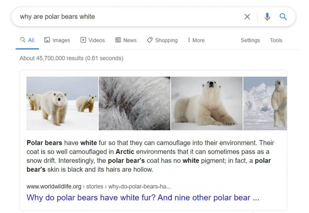Screen dimensions: 309x213
Task: Click the blue magnifying glass search button
Action: pos(283,17)
